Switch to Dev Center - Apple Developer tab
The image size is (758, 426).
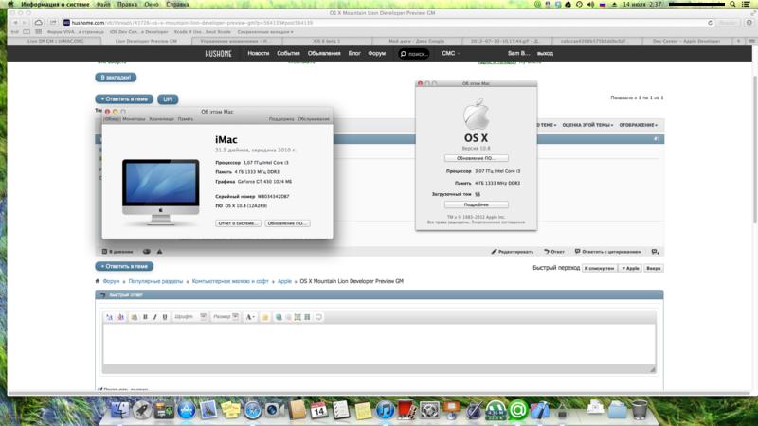(x=686, y=41)
